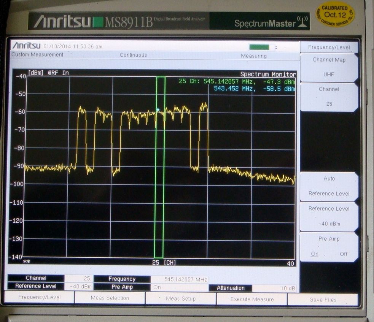Click the -58.5 dBm marker level value

pyautogui.click(x=279, y=89)
